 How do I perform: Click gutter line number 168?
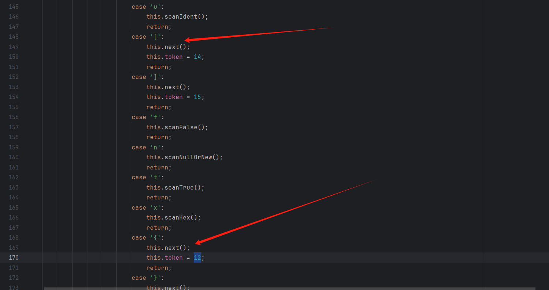pyautogui.click(x=14, y=237)
